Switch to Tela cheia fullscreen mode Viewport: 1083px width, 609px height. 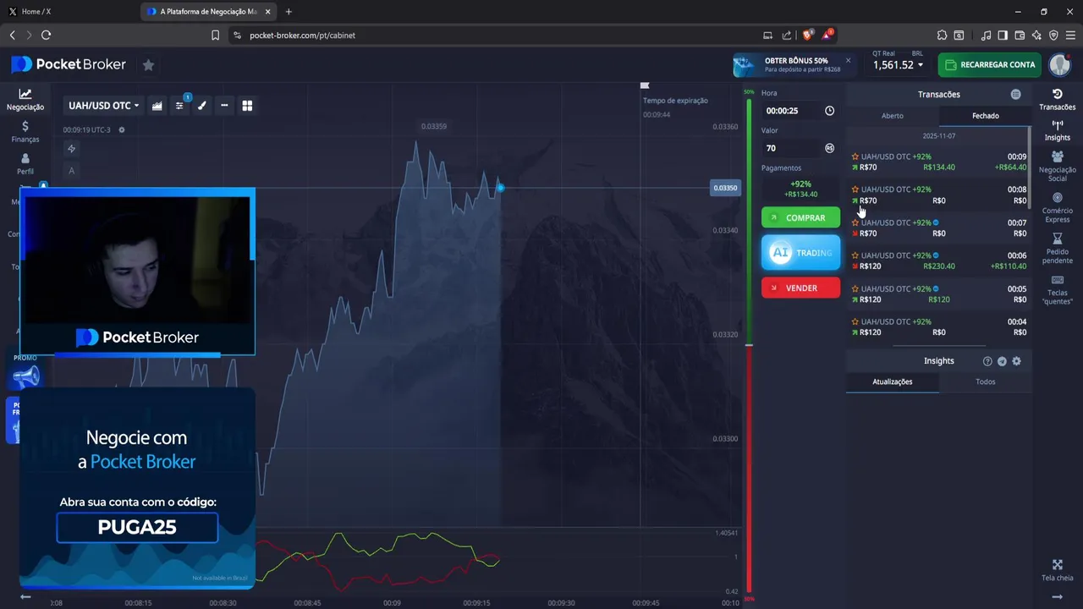1058,570
